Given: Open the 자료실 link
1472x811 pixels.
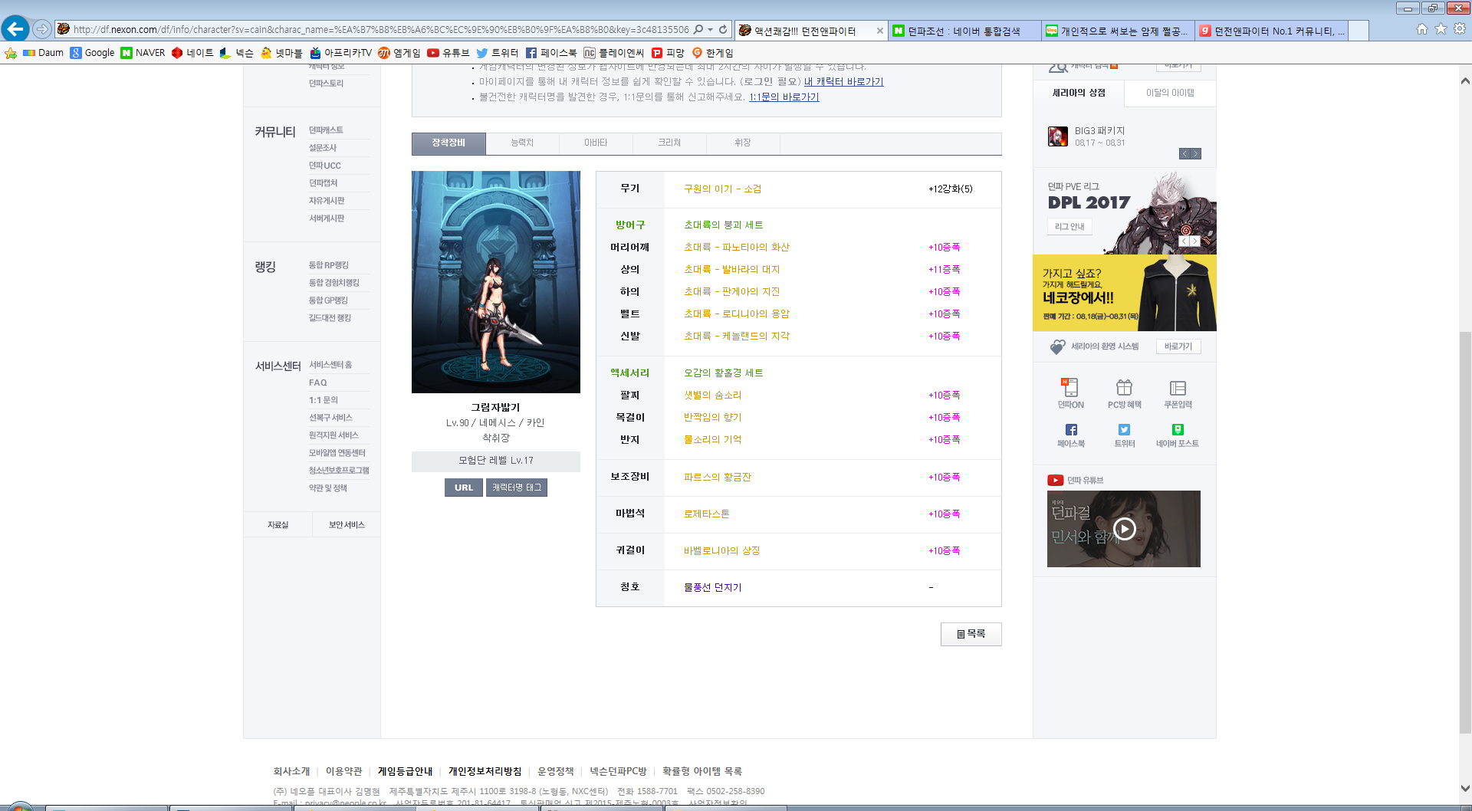Looking at the screenshot, I should pyautogui.click(x=278, y=525).
